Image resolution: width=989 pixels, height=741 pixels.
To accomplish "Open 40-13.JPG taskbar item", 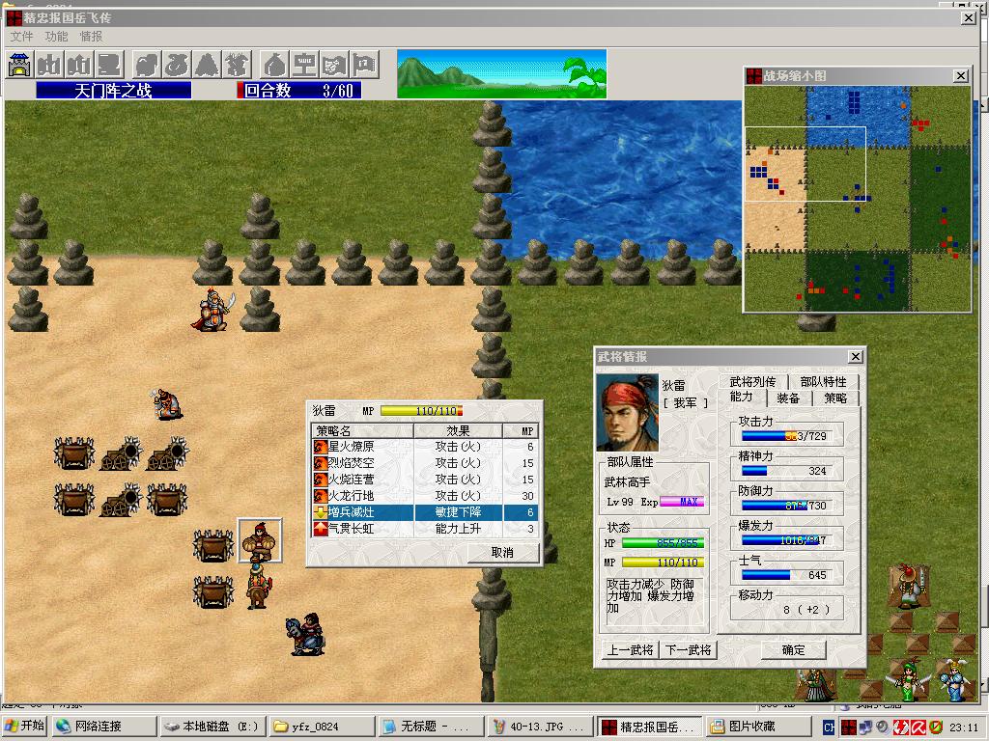I will tap(539, 727).
